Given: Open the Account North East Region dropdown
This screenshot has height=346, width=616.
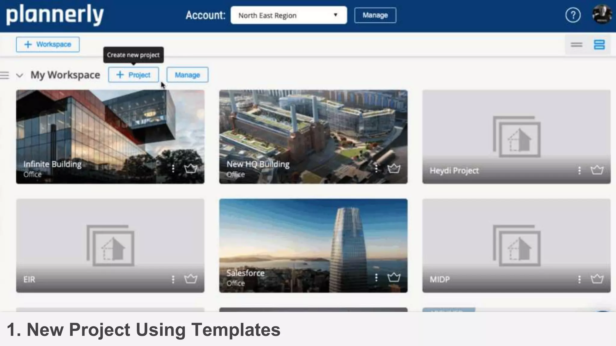Looking at the screenshot, I should [x=288, y=15].
